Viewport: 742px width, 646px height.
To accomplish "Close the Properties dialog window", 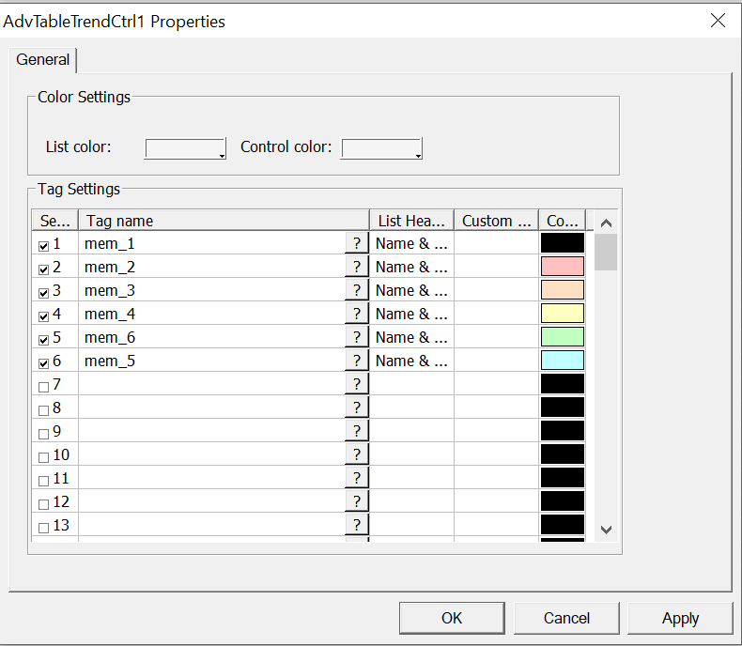I will click(x=718, y=21).
